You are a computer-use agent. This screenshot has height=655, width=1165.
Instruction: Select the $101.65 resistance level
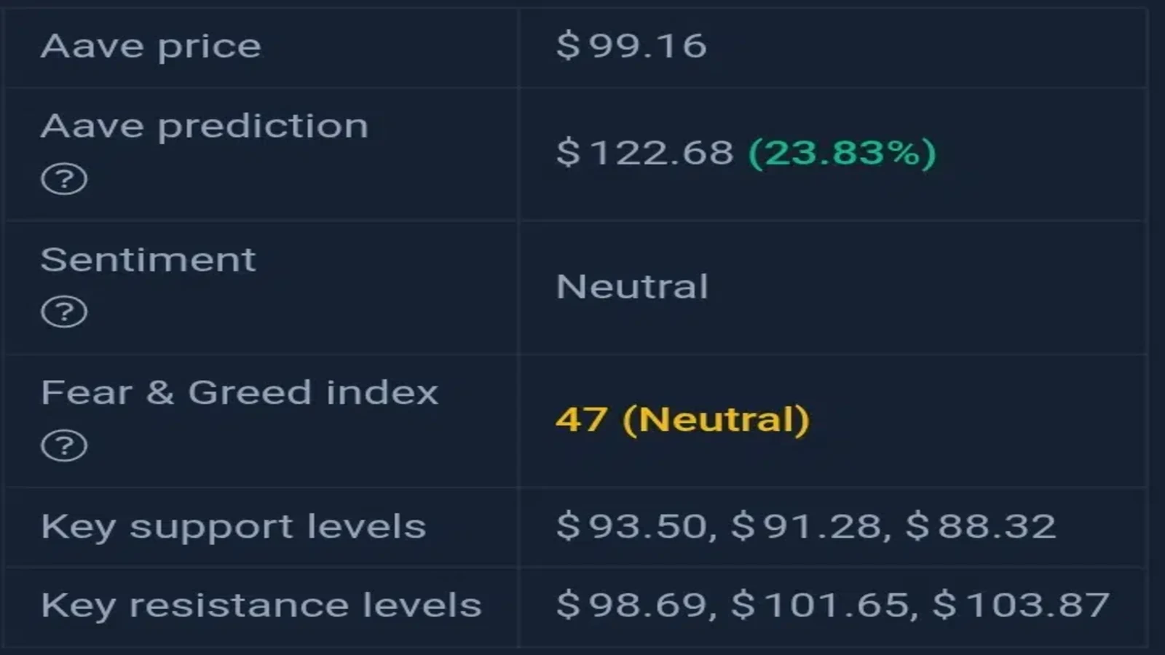[820, 605]
